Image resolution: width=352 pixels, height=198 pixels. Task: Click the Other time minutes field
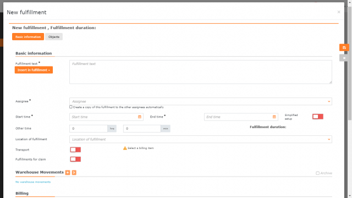click(142, 129)
